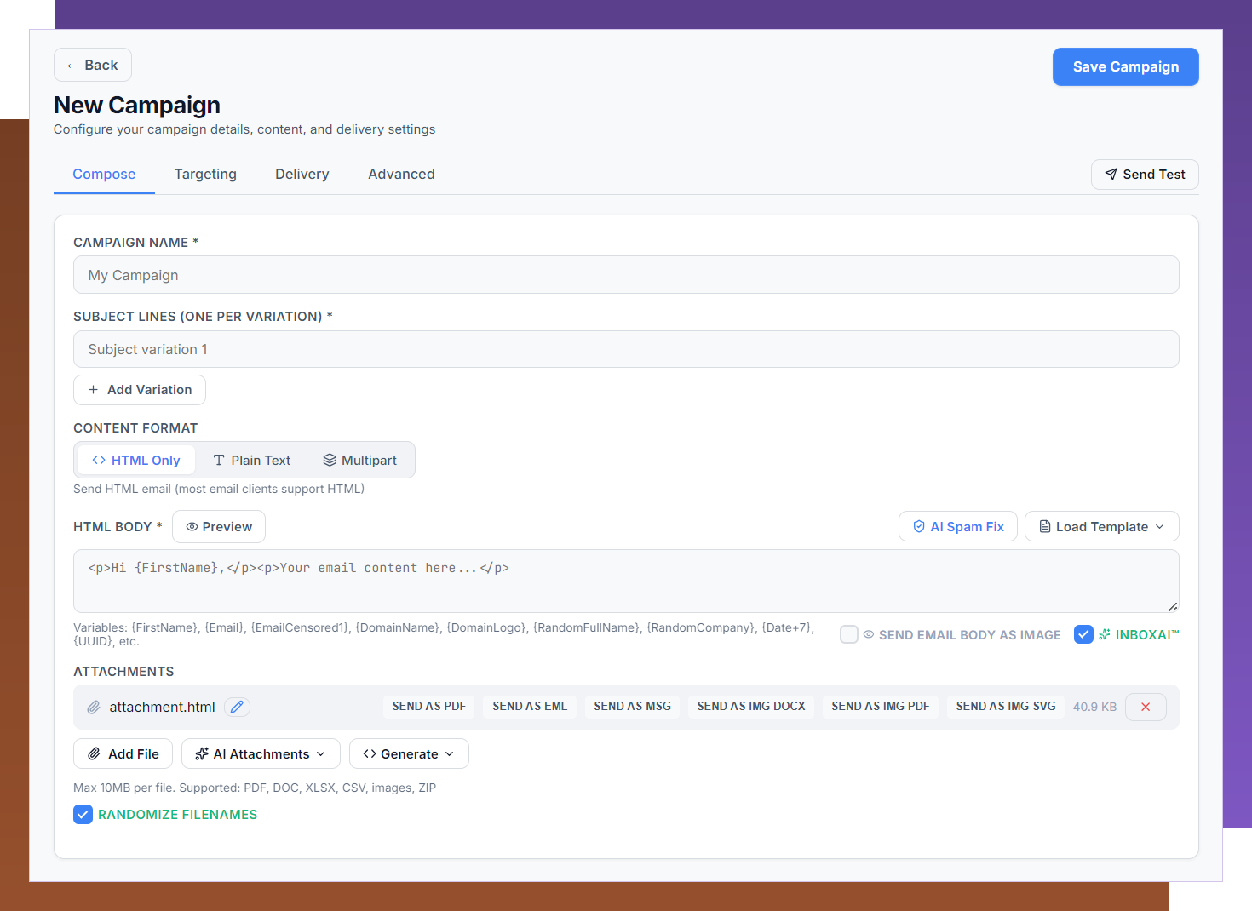Click the send icon on the Send Test button
This screenshot has width=1252, height=911.
pyautogui.click(x=1111, y=175)
